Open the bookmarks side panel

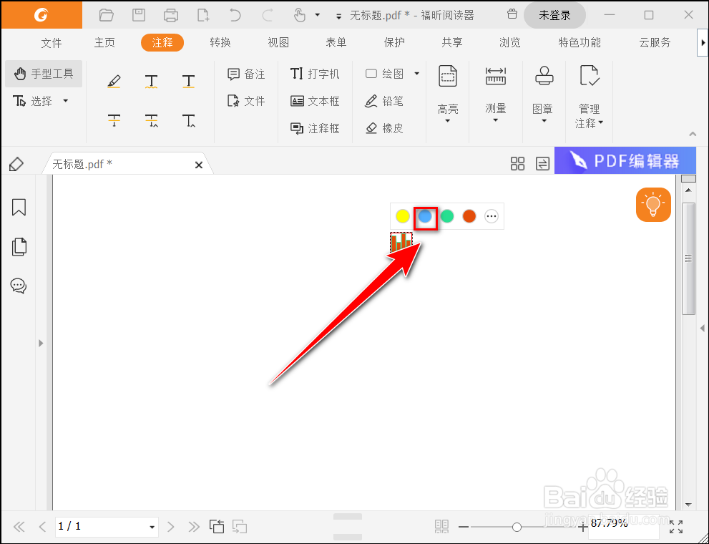tap(19, 207)
